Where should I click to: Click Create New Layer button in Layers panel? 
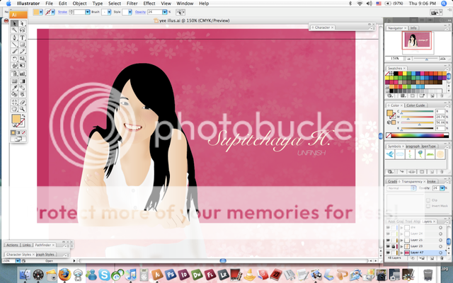pos(432,258)
